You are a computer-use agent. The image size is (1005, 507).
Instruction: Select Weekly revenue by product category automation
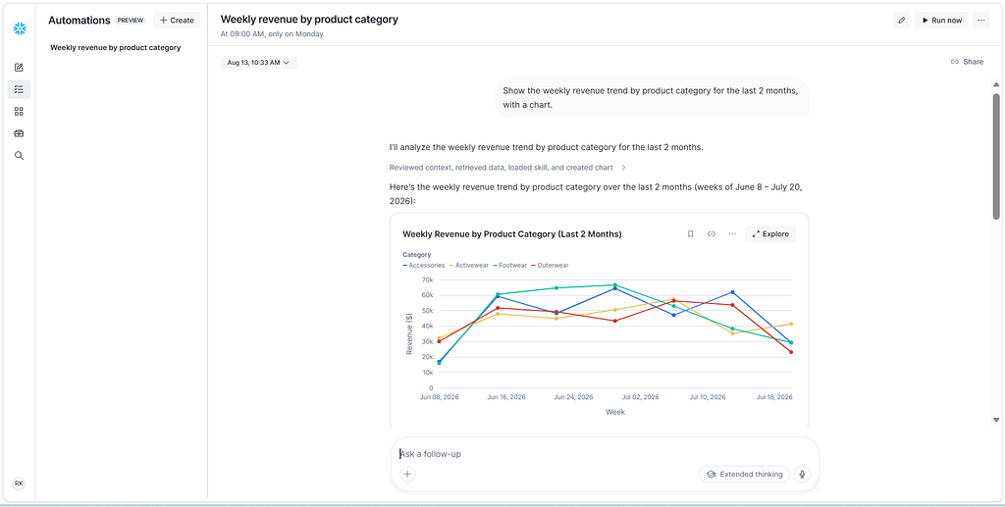(x=116, y=47)
